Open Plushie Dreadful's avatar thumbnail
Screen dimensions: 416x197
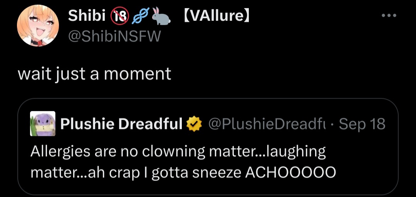tap(43, 124)
